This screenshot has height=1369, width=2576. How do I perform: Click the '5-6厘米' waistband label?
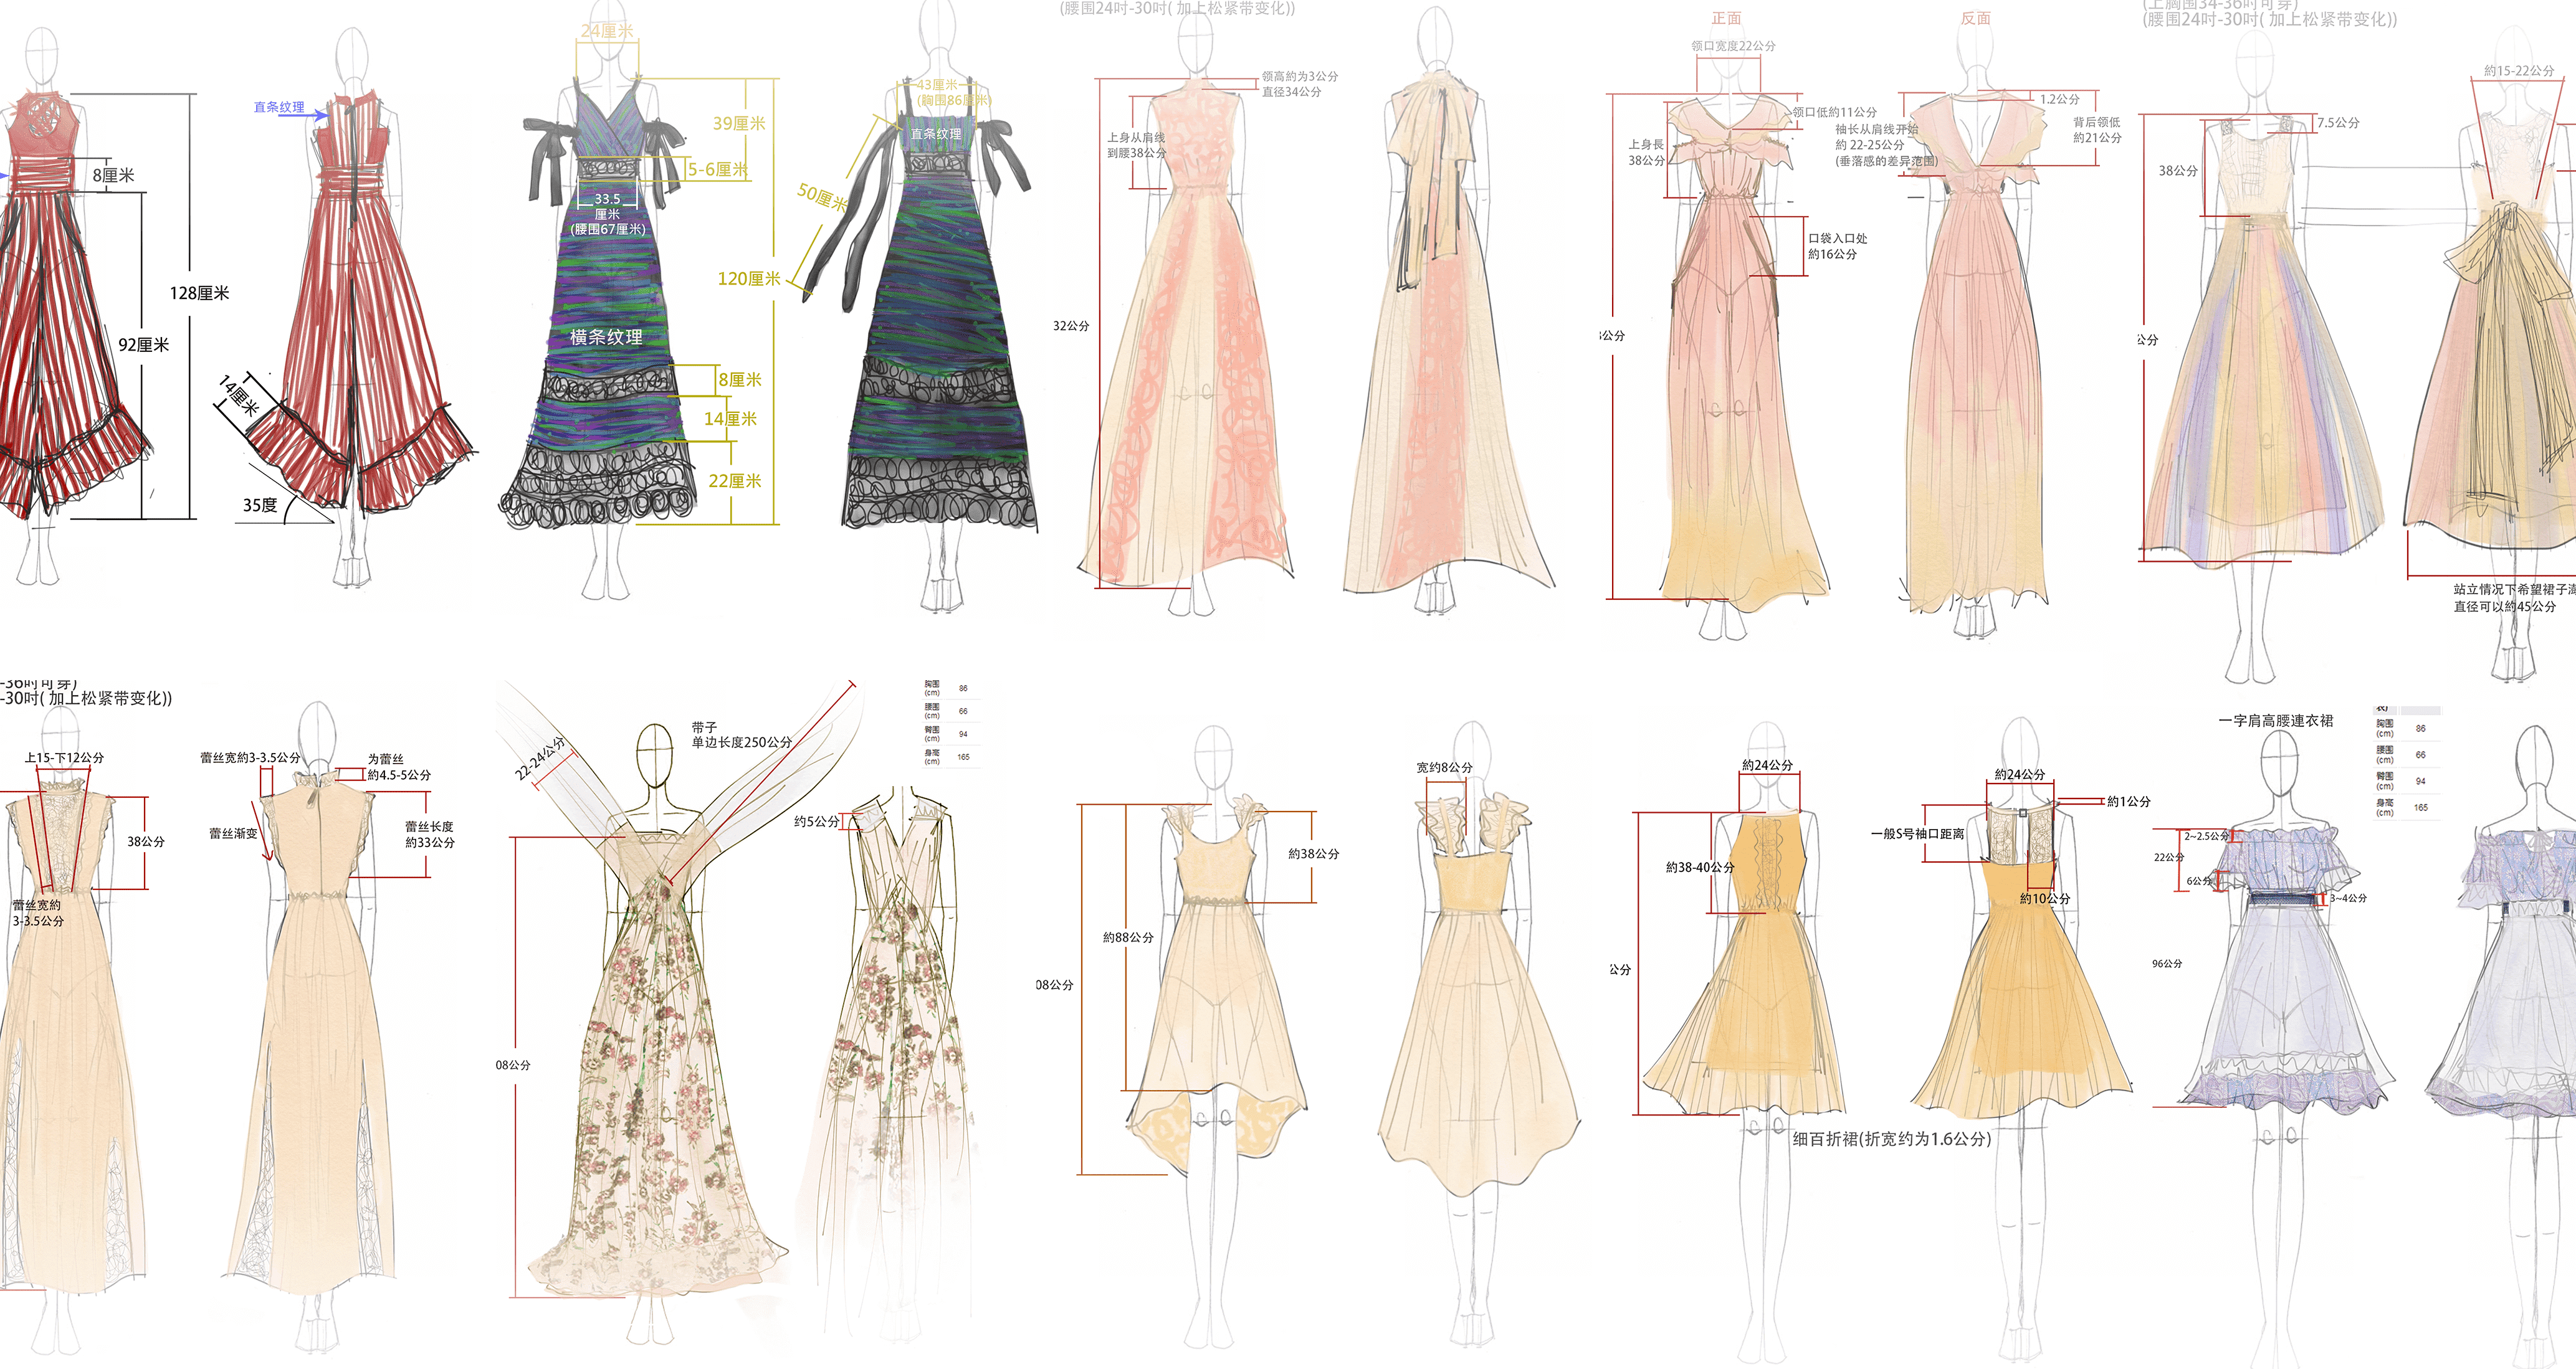(x=717, y=169)
